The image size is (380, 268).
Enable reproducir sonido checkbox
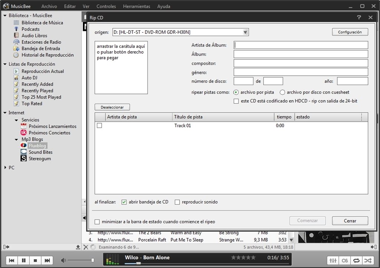click(177, 202)
